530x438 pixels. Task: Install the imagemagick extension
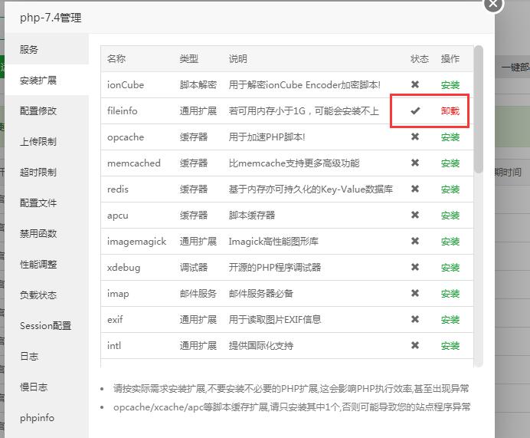(x=450, y=241)
